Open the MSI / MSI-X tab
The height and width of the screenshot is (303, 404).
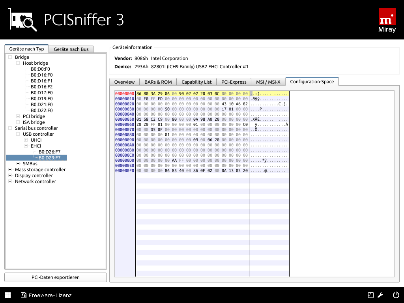coord(268,82)
